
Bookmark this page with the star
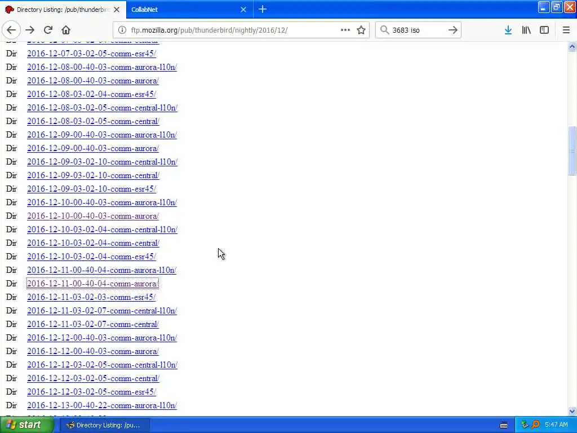click(x=361, y=30)
